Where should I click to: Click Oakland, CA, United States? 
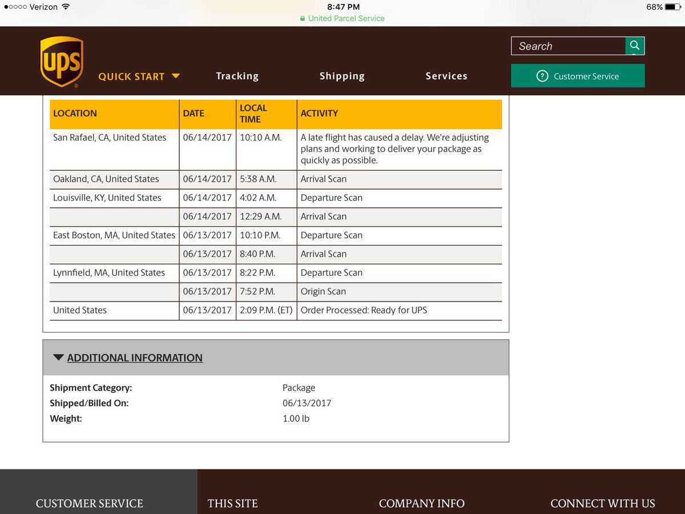pos(106,179)
